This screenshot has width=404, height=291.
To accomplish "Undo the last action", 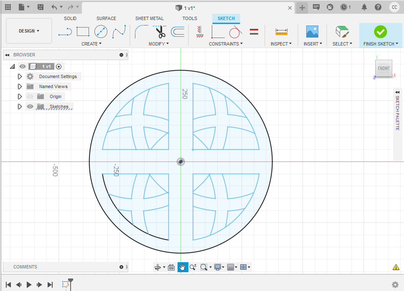I will coord(54,7).
